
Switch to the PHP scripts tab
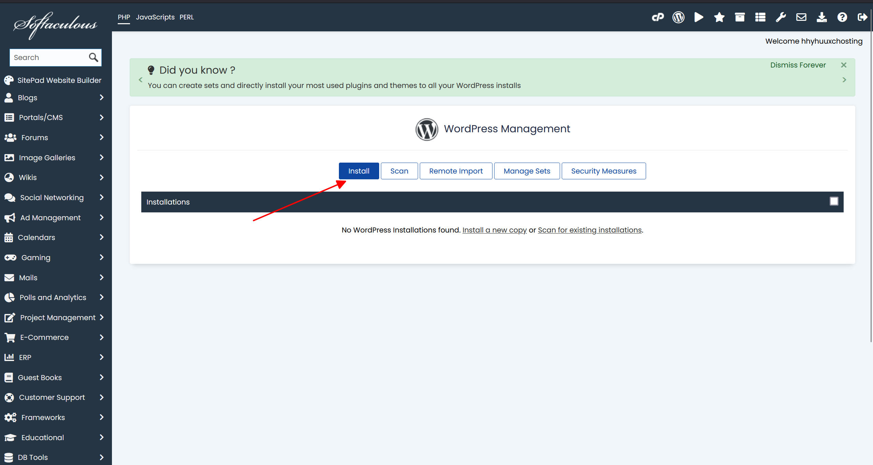point(124,17)
